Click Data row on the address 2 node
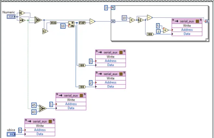Viewport: 214px width, 138px height. click(110, 86)
